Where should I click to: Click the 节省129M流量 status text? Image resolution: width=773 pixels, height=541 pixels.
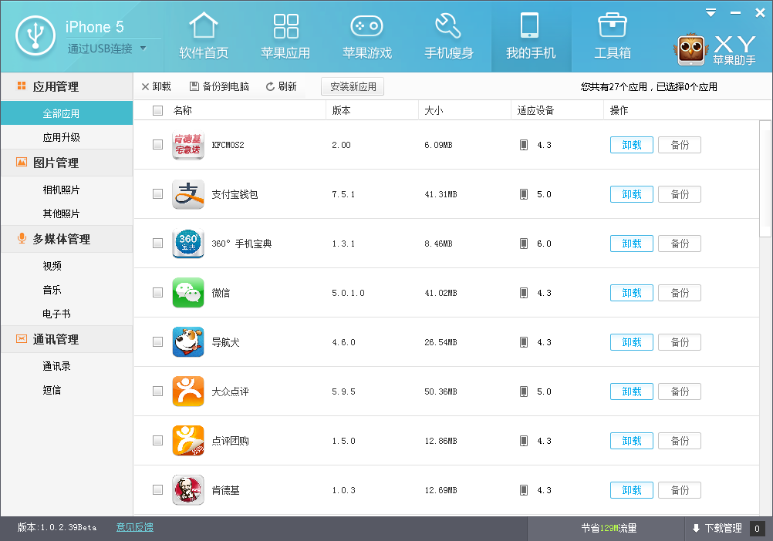click(x=609, y=528)
